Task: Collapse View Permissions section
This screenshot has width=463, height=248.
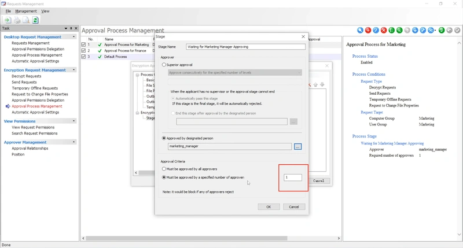Action: [x=74, y=121]
